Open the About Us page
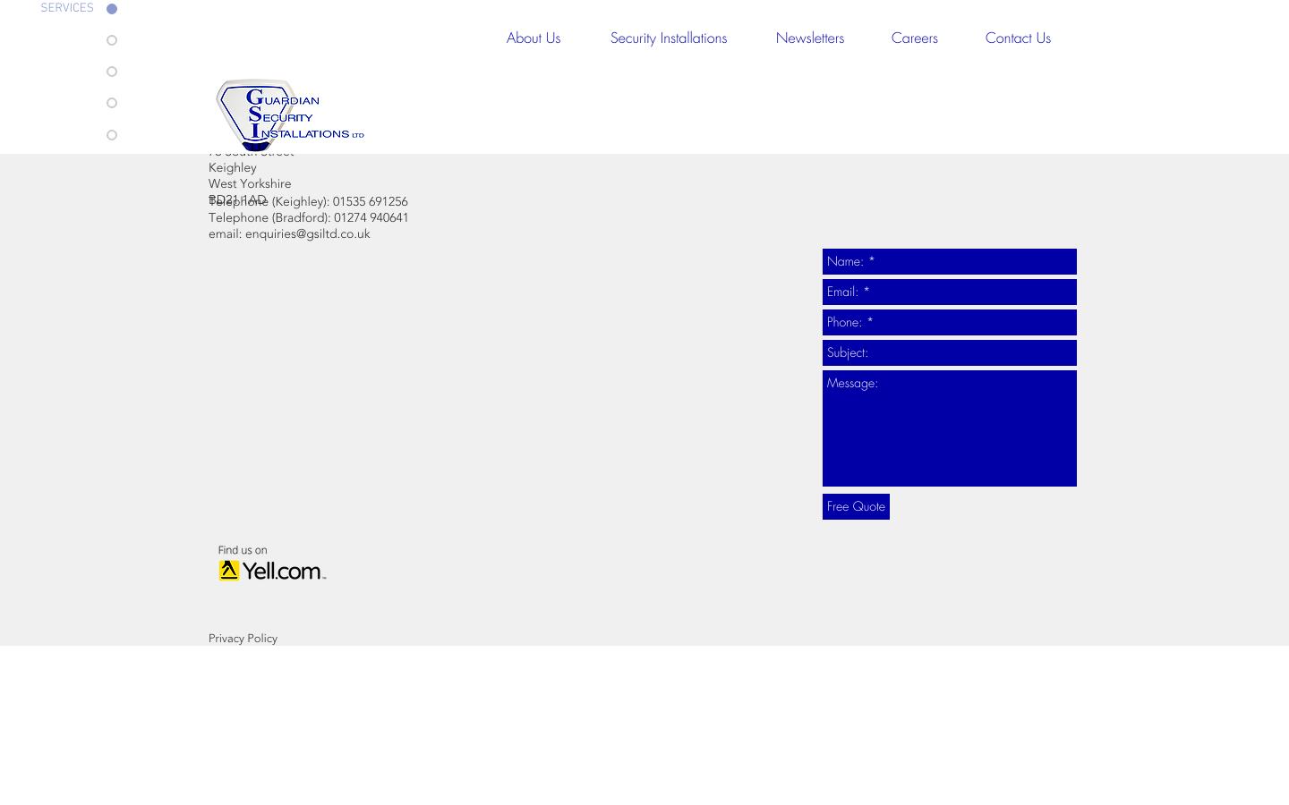1289x805 pixels. point(533,38)
